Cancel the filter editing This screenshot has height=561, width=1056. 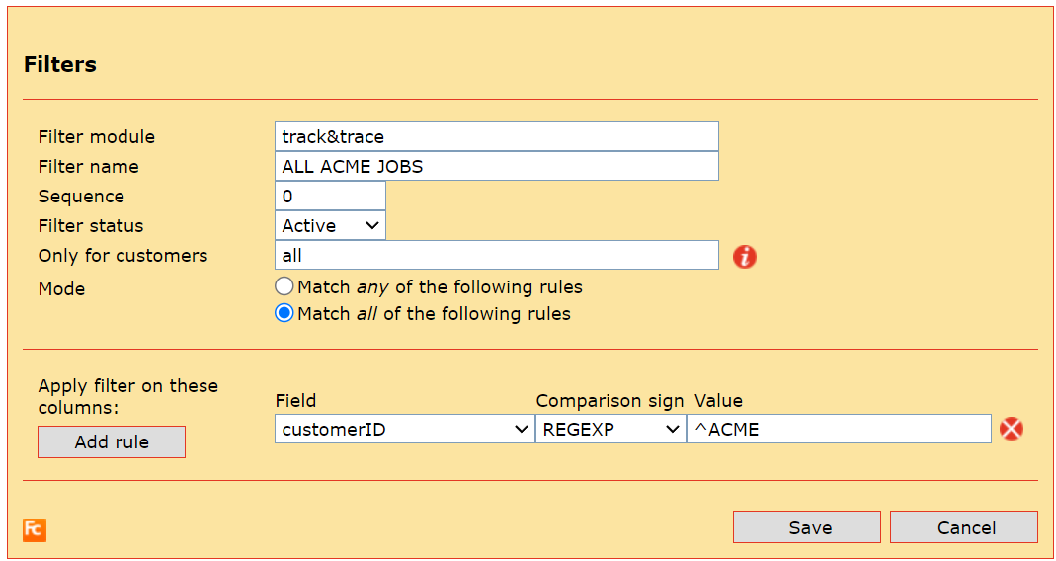[x=963, y=527]
